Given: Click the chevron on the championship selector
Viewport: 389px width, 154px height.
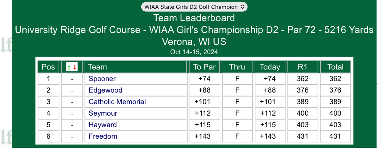Looking at the screenshot, I should click(242, 7).
